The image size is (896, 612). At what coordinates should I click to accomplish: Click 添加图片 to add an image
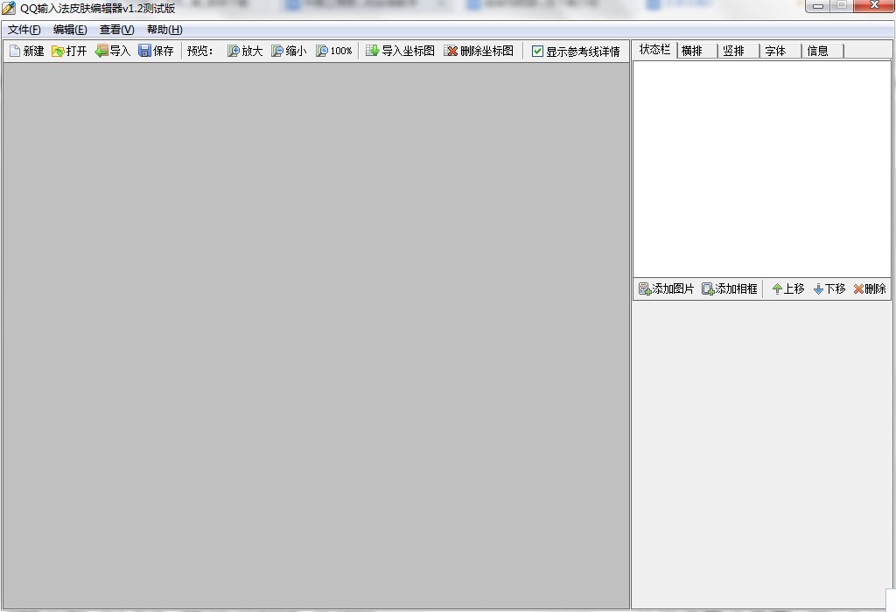tap(666, 289)
